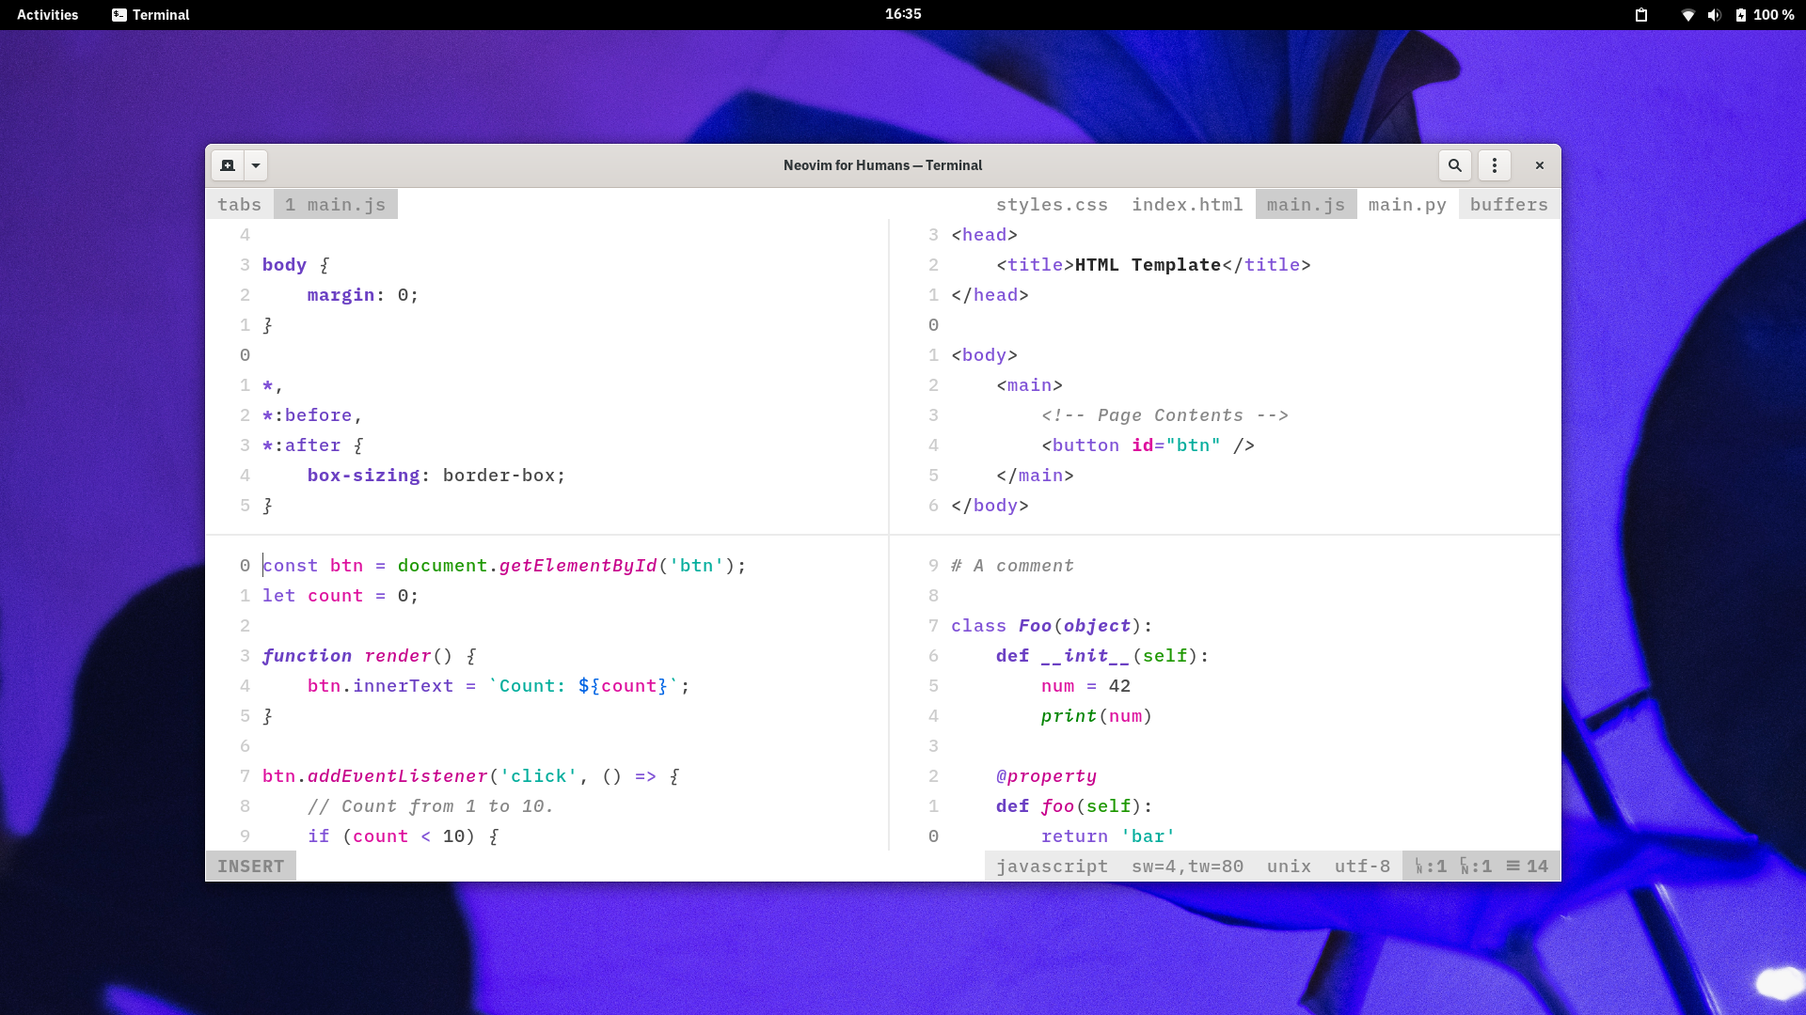Open the Terminal app menu in top bar

pyautogui.click(x=150, y=15)
